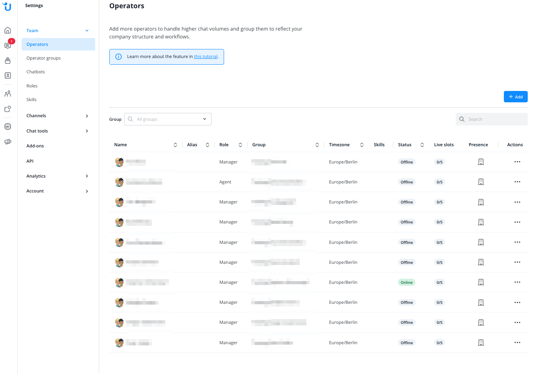Click the actions ellipsis for the Online operator
Screen dimensions: 534x374
pos(517,282)
